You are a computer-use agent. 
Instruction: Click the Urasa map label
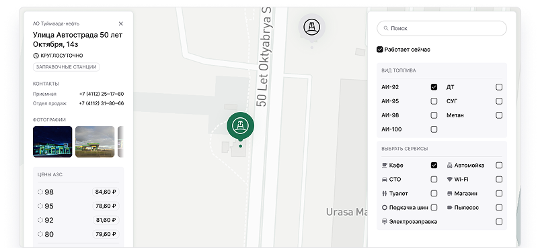coord(347,212)
